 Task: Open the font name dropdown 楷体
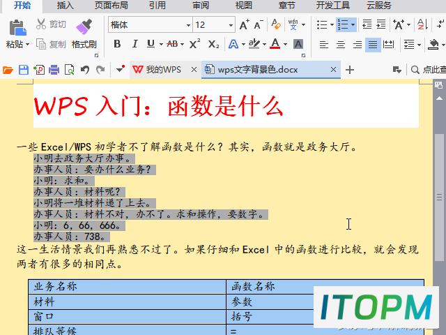pos(188,25)
